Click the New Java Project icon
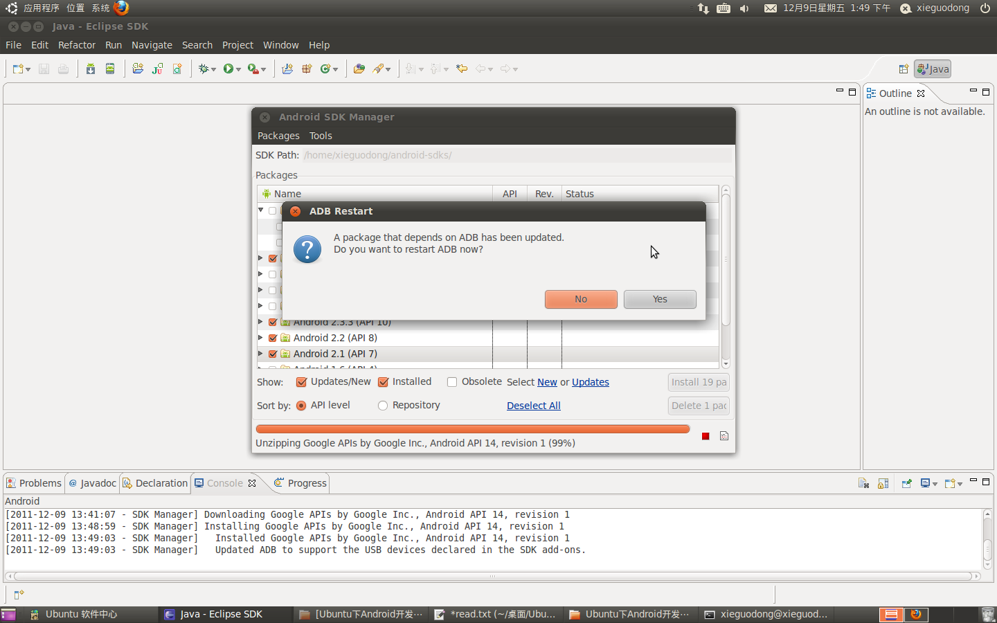 point(287,69)
